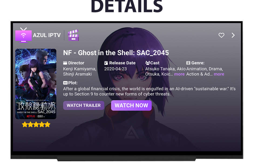
Task: Click the AZUL IPTV title text
Action: point(47,35)
